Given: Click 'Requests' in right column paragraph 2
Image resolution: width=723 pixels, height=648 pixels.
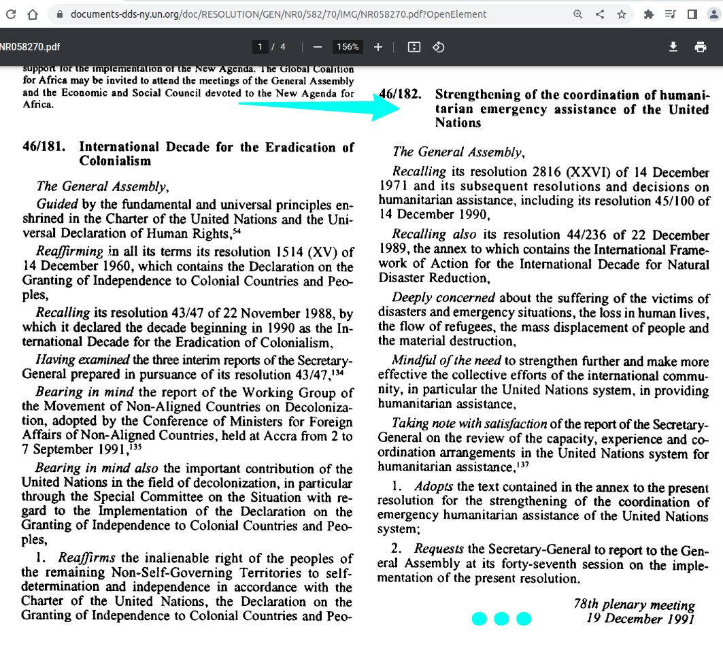Looking at the screenshot, I should point(439,549).
